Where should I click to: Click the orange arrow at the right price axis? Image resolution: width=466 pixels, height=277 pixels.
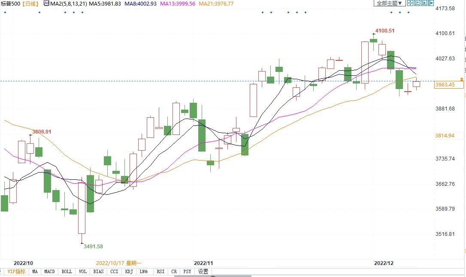(x=461, y=80)
